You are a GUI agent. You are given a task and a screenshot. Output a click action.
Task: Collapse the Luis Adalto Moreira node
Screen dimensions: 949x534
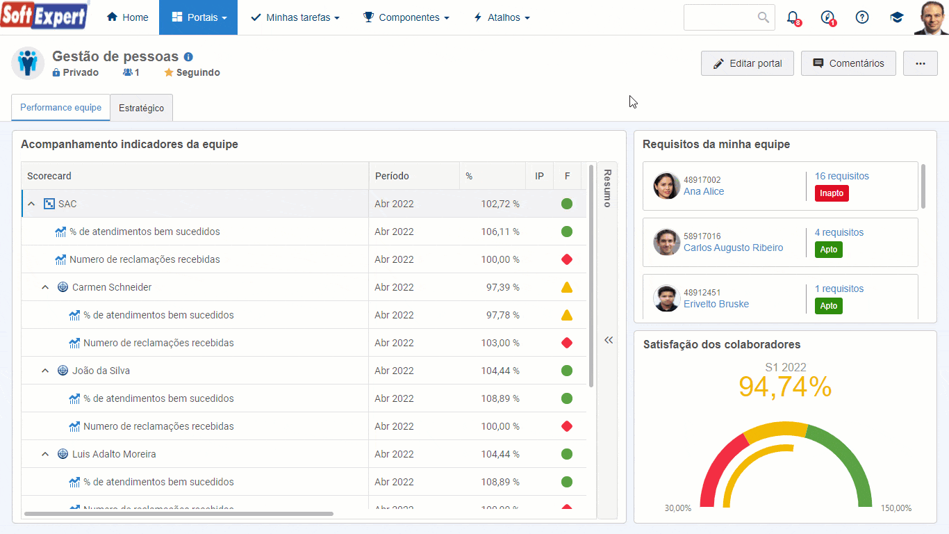click(x=45, y=454)
